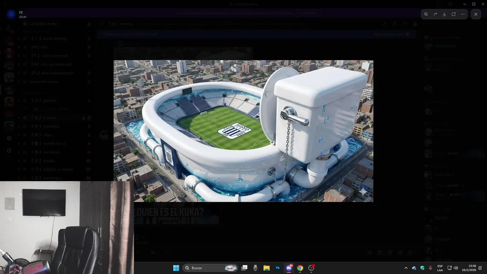Open the Windows Start menu
Screen dimensions: 487x274
176,268
